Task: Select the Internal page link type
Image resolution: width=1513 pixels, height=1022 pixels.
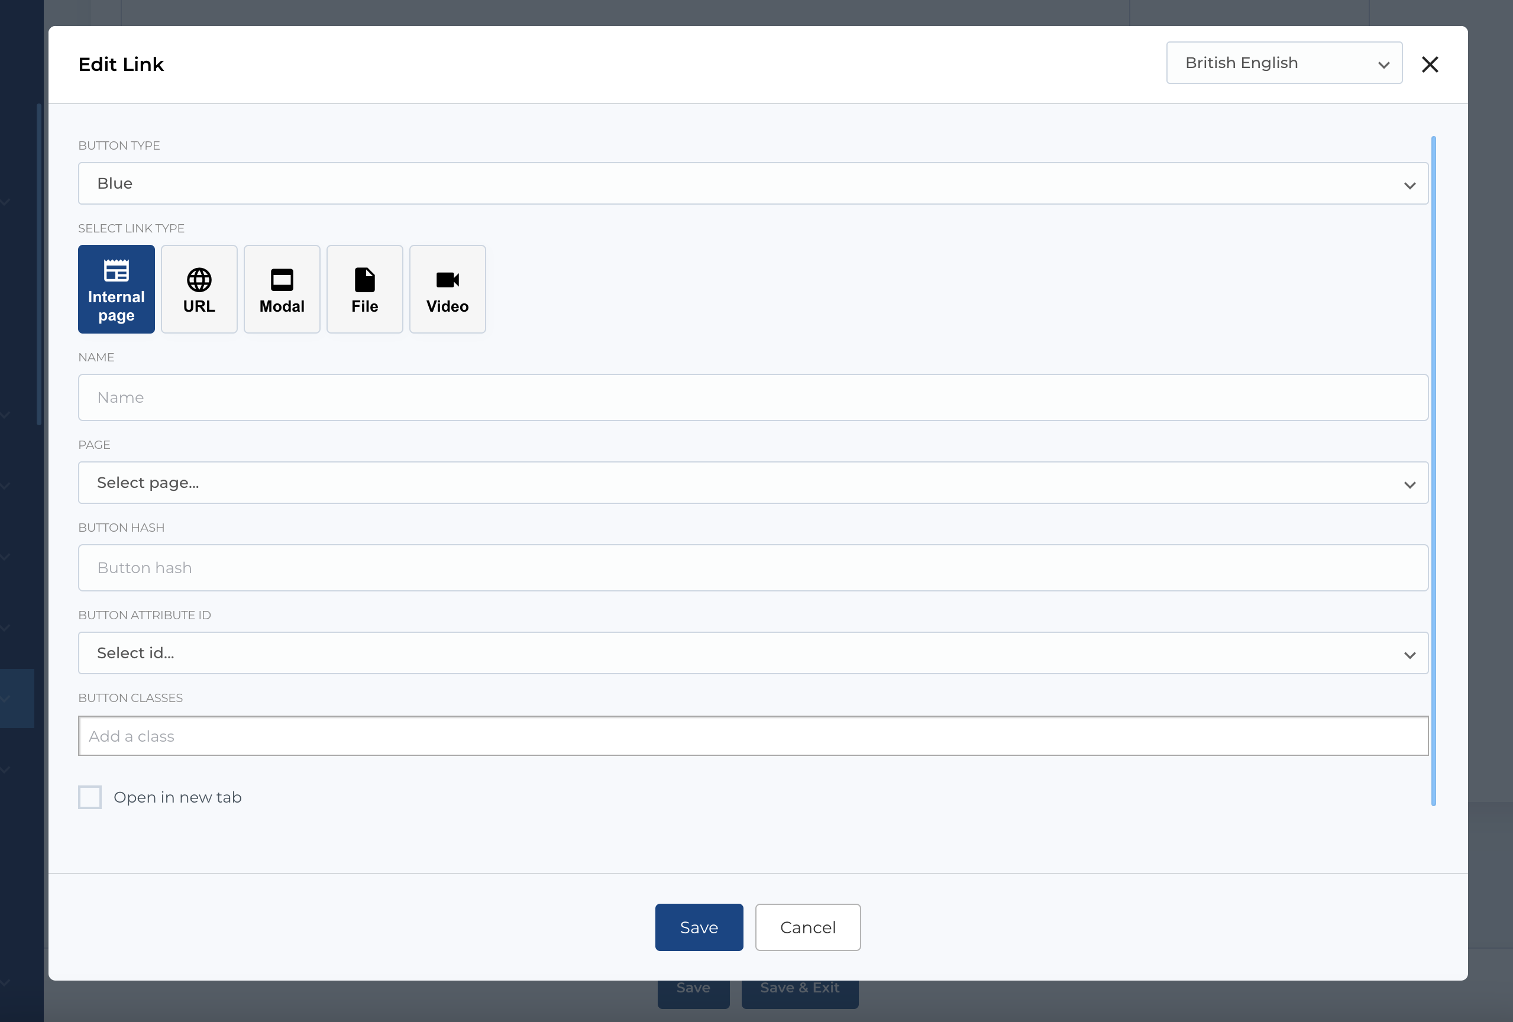Action: pos(116,289)
